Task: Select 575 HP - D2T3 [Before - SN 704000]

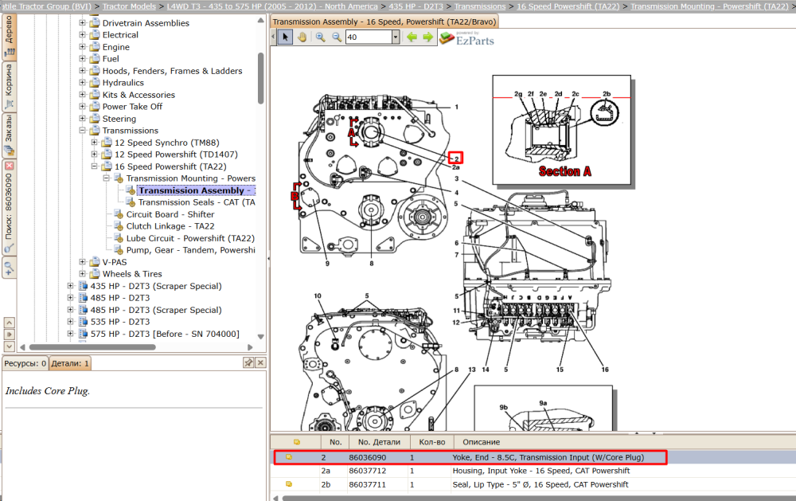Action: [165, 333]
